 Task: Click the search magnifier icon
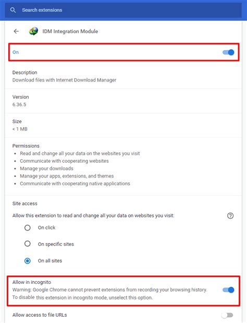pyautogui.click(x=13, y=10)
